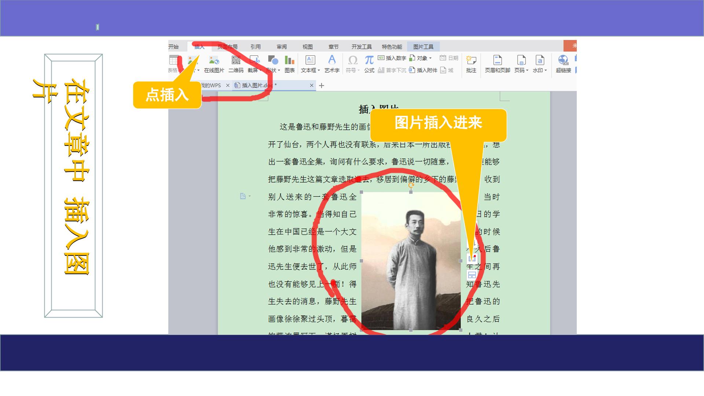Expand the 水印 watermark dropdown

(x=546, y=70)
